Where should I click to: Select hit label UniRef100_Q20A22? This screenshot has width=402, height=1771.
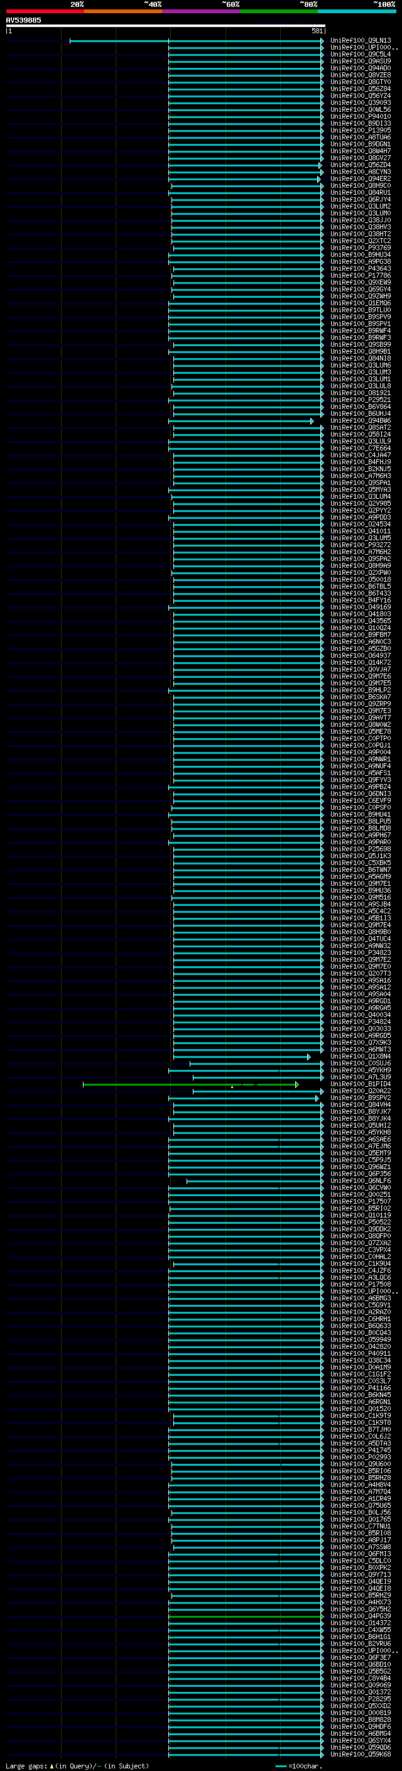[x=360, y=1091]
